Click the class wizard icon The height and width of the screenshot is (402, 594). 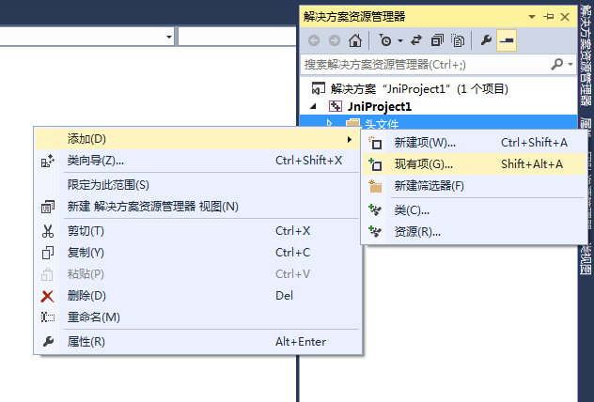pos(48,161)
